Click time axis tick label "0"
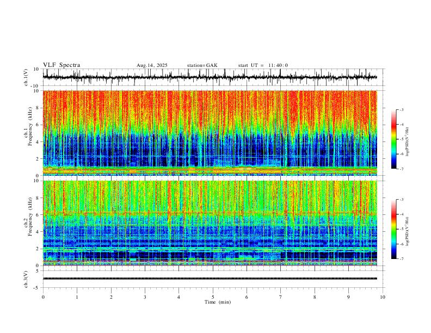Image resolution: width=431 pixels, height=333 pixels. 43,297
